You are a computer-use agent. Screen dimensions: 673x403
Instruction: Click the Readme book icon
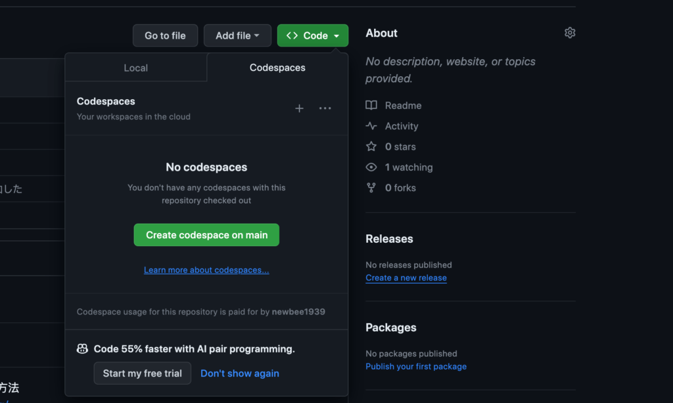point(371,106)
